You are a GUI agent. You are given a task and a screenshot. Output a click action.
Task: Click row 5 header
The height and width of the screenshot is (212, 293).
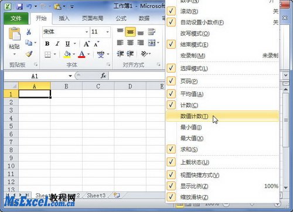click(11, 126)
